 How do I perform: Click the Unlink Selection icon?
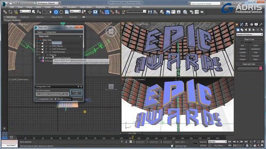pos(10,12)
